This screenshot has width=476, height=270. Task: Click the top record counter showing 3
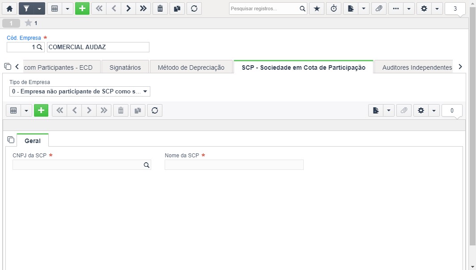click(455, 8)
